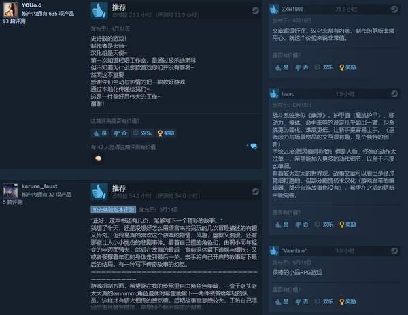Click the Steam logo icon in Valentine's review header
The height and width of the screenshot is (315, 408).
click(394, 250)
